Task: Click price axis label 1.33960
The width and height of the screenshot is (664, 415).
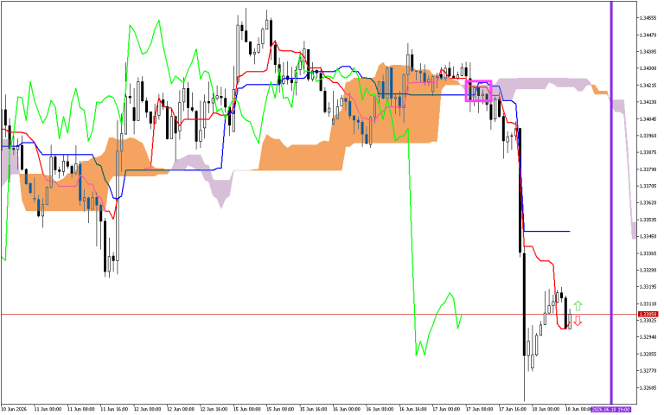Action: coord(648,136)
